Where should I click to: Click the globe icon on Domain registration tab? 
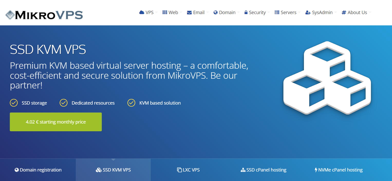(x=17, y=170)
